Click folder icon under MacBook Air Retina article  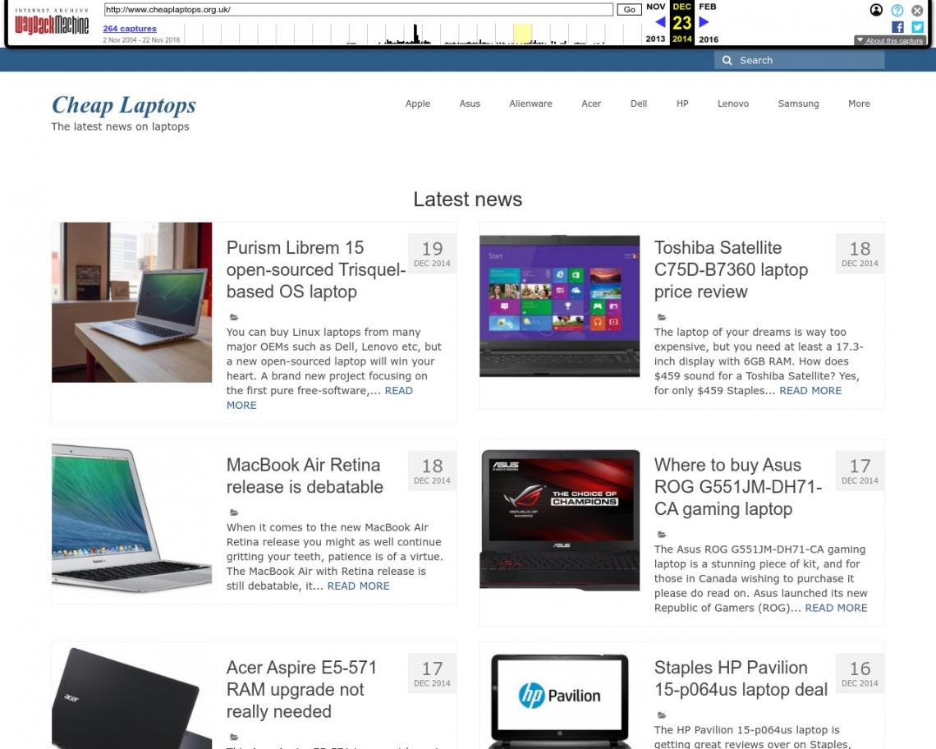pyautogui.click(x=234, y=512)
